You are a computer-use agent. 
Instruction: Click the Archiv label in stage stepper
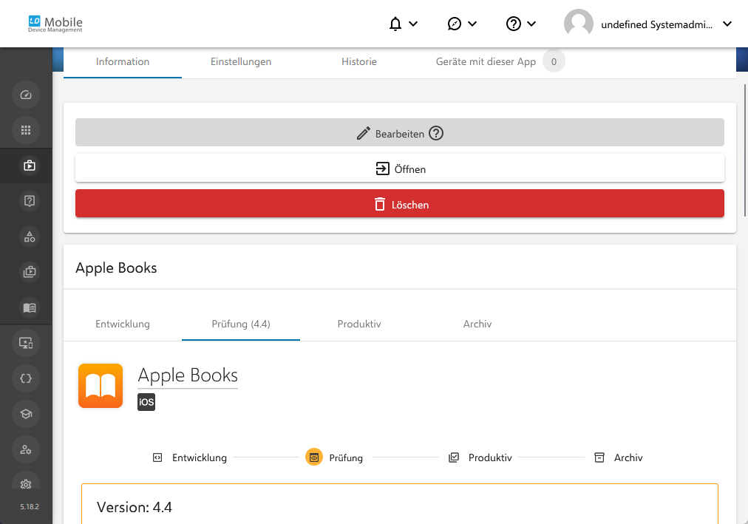[628, 457]
